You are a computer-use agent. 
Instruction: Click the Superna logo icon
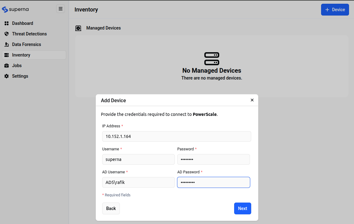5,9
